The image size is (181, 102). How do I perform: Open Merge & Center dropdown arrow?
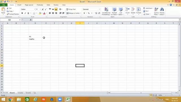pyautogui.click(x=81, y=13)
